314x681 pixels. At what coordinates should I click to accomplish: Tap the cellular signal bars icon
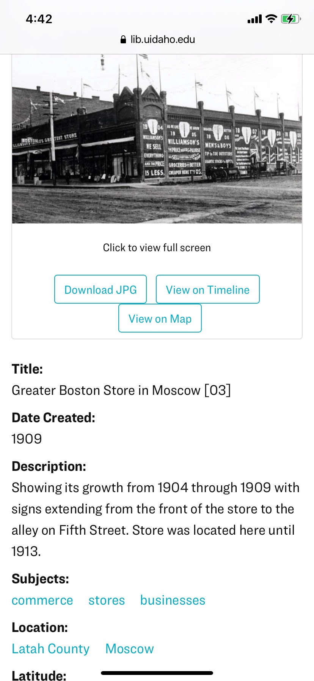point(254,19)
